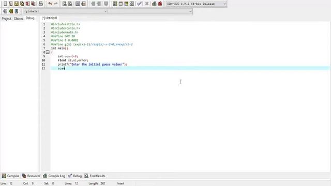Click the Compile & Run icon
This screenshot has height=186, width=331.
tap(126, 4)
